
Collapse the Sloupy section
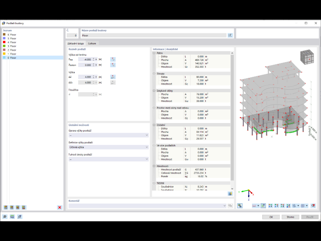coord(154,74)
